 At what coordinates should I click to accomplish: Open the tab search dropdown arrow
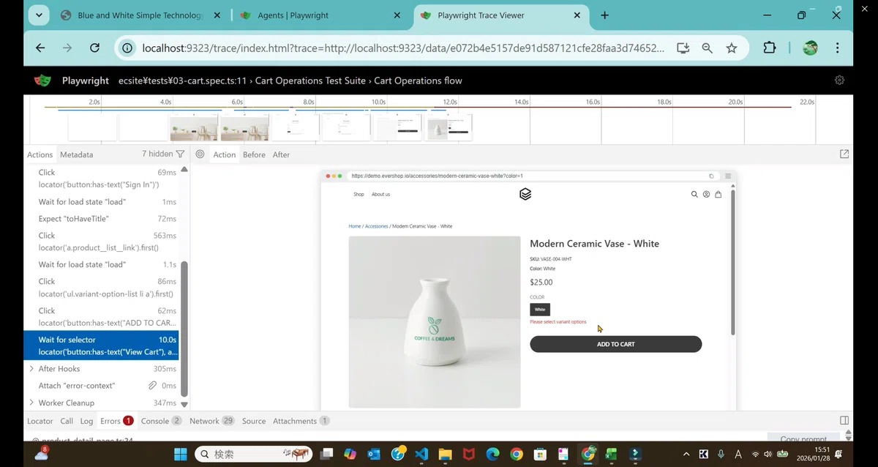click(39, 15)
